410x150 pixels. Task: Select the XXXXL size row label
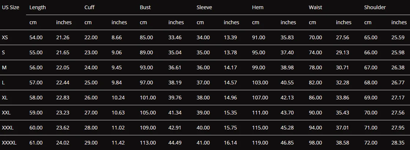[x=9, y=143]
